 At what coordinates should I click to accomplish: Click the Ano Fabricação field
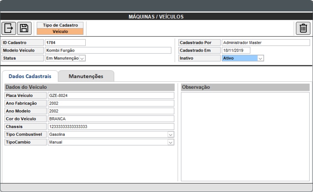[110, 103]
